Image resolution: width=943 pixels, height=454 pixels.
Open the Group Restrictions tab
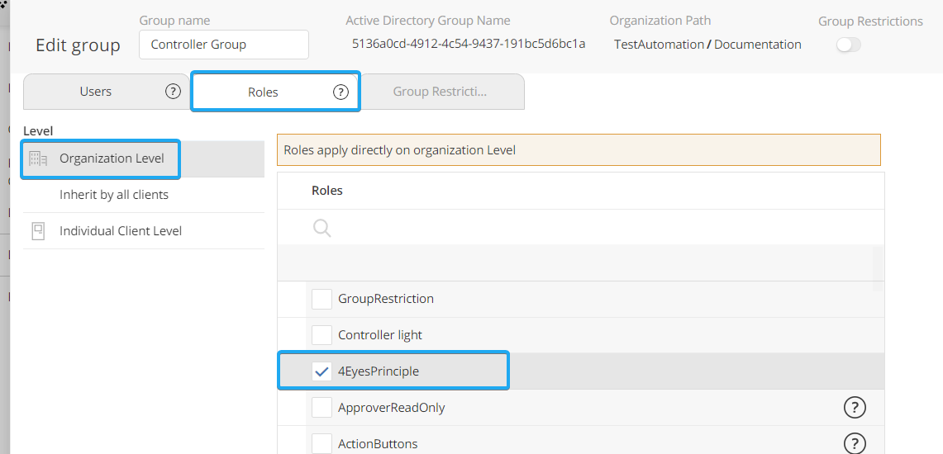pos(440,92)
